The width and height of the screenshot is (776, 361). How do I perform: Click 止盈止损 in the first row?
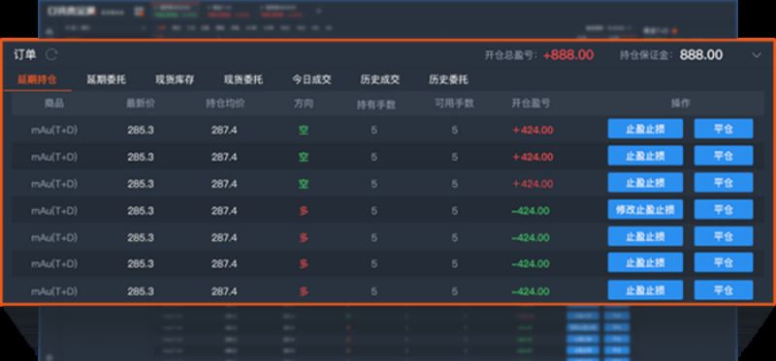pyautogui.click(x=645, y=129)
